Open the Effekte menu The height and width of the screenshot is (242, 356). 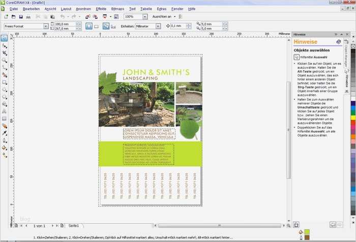pos(101,9)
